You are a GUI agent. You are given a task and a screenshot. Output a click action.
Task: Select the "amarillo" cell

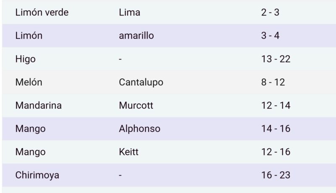(136, 36)
